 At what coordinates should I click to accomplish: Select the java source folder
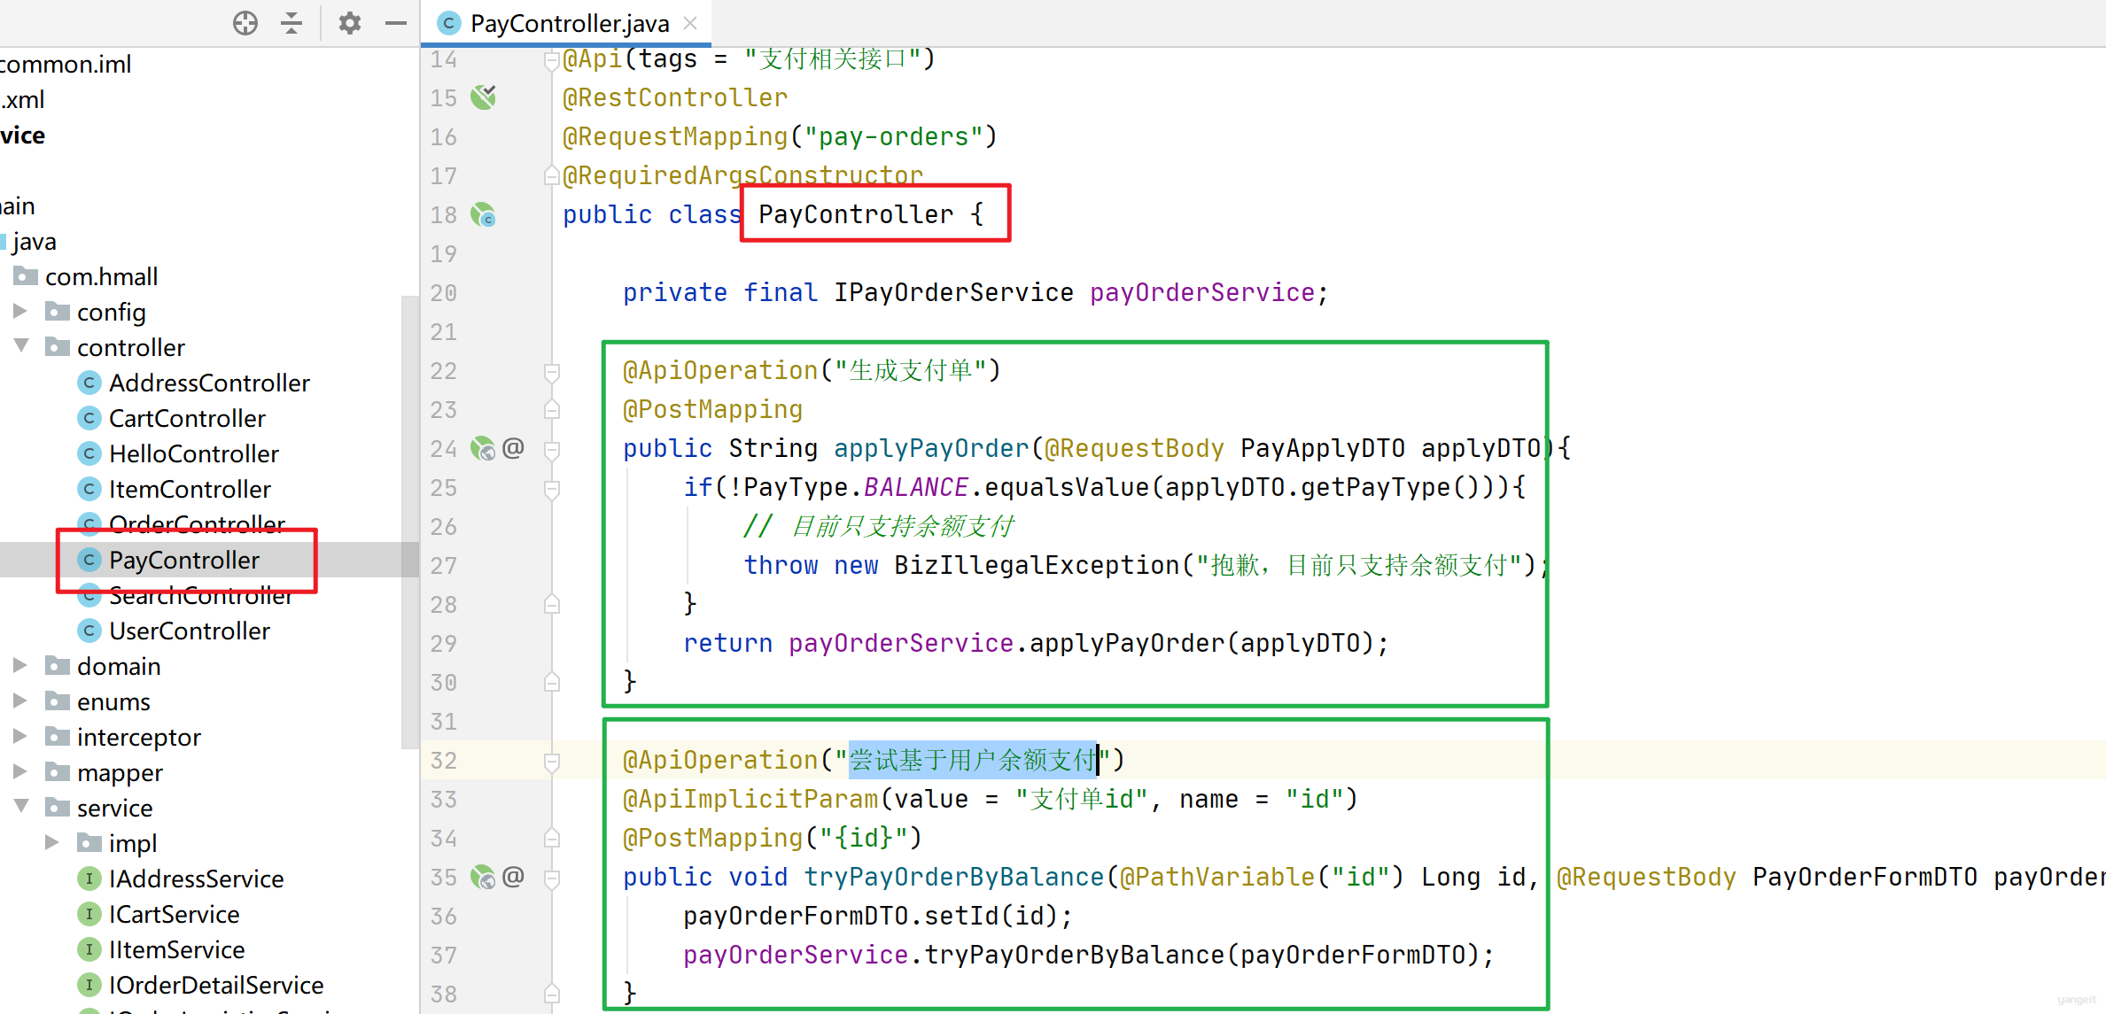click(35, 241)
